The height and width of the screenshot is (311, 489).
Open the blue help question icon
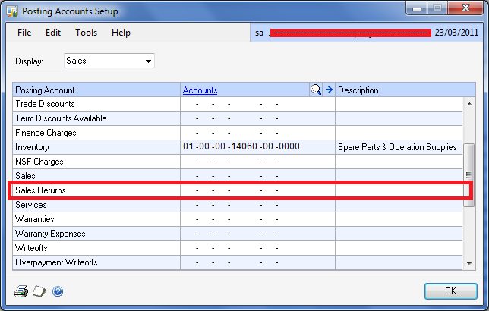click(58, 291)
